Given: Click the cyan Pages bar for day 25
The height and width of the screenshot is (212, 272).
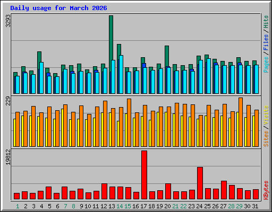Looking at the screenshot, I should coord(209,76).
